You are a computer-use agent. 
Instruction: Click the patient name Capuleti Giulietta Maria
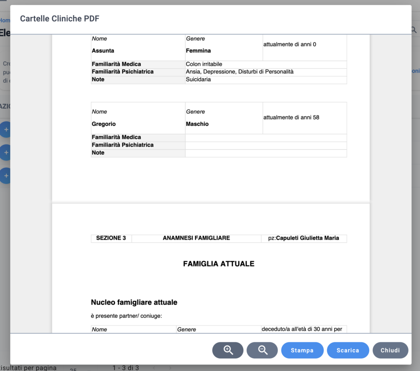pos(307,238)
